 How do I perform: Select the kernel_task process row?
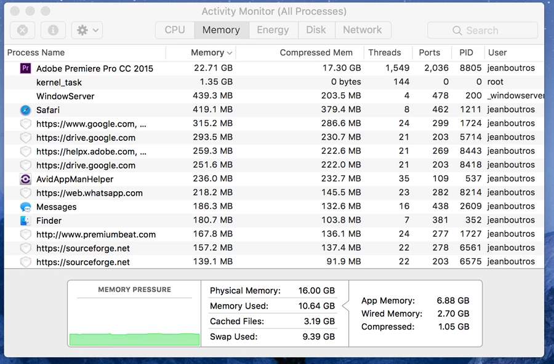[274, 82]
